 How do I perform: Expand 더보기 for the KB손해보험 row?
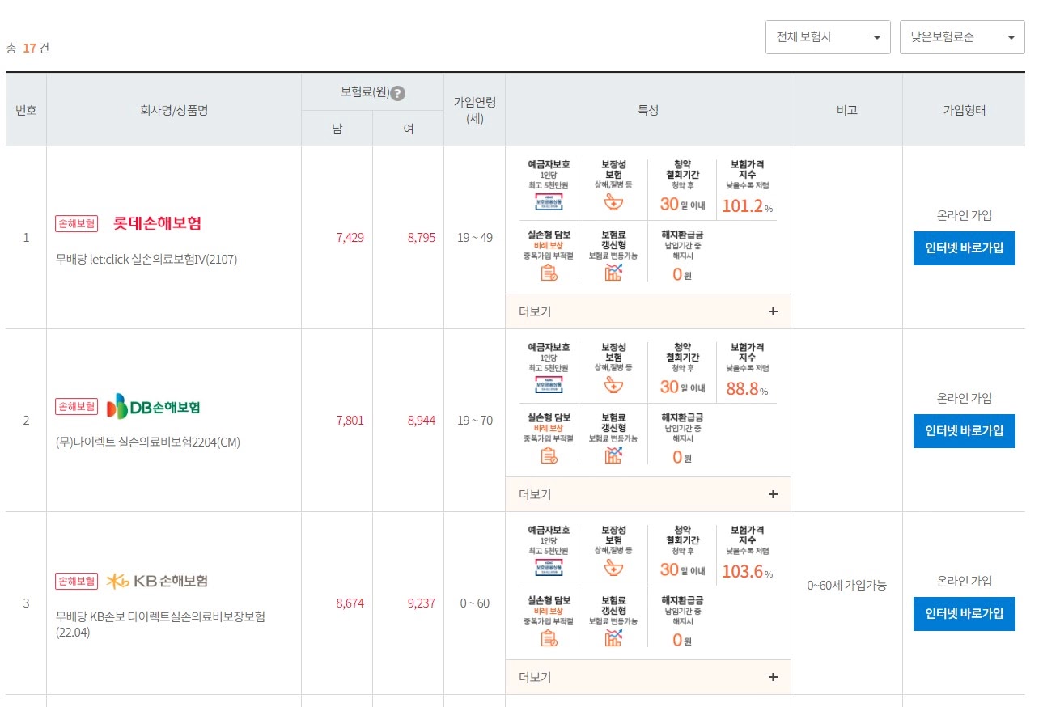[648, 677]
